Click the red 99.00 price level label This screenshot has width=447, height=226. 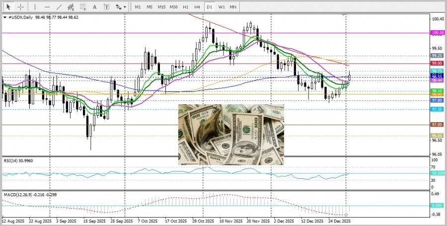coord(437,63)
